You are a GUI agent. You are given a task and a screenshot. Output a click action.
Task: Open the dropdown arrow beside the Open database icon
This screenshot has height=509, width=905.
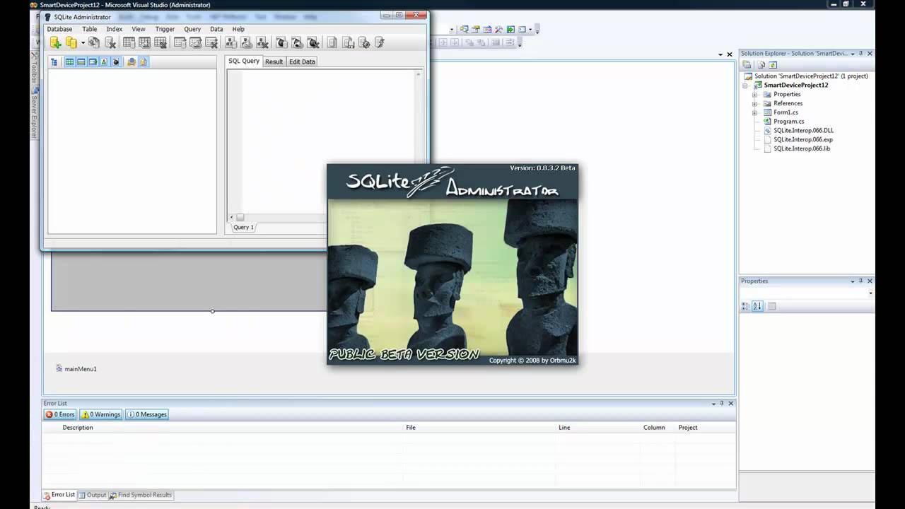pos(82,43)
